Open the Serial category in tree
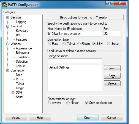Image resolution: width=139 pixels, height=124 pixels. 20,97
